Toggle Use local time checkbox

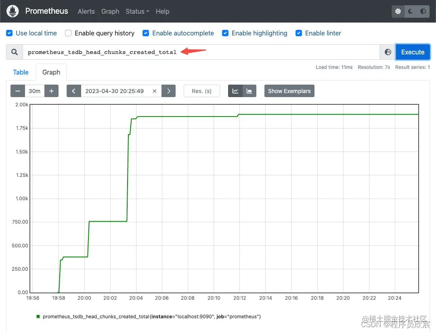(9, 33)
